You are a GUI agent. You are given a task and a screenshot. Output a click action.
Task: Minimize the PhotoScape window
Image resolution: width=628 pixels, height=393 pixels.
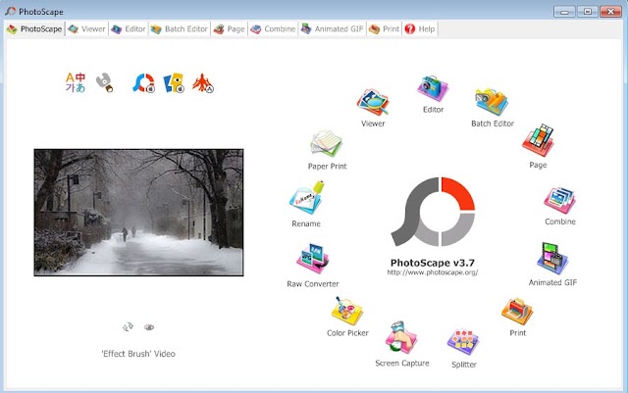(x=564, y=11)
